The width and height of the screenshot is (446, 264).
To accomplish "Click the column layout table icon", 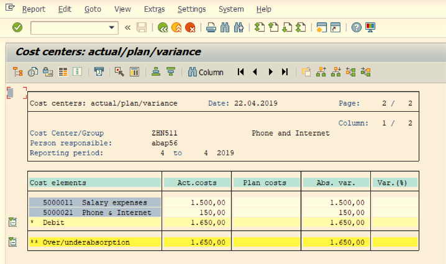I will coord(134,72).
